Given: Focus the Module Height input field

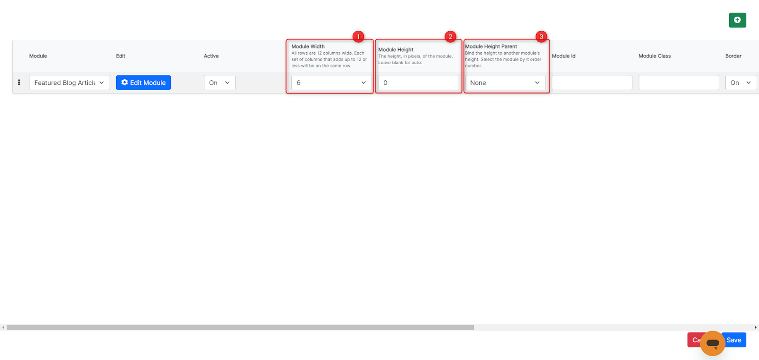Looking at the screenshot, I should (418, 83).
